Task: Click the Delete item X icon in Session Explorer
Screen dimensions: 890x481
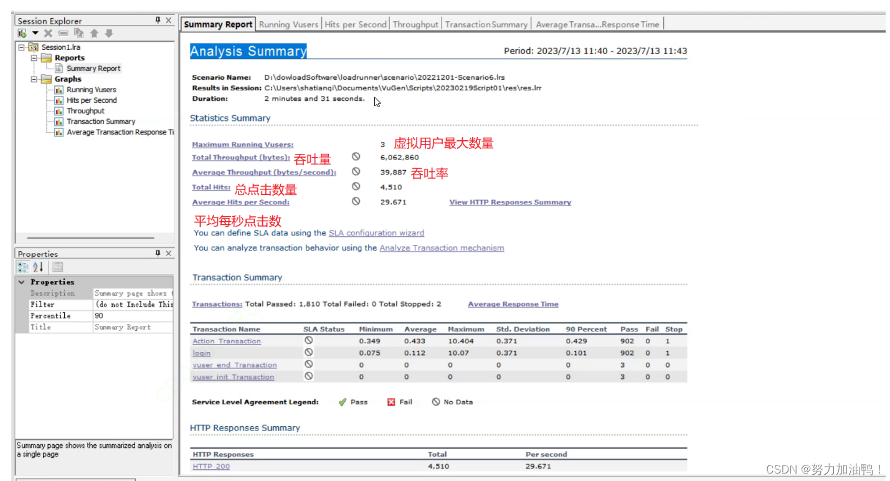Action: coord(48,33)
